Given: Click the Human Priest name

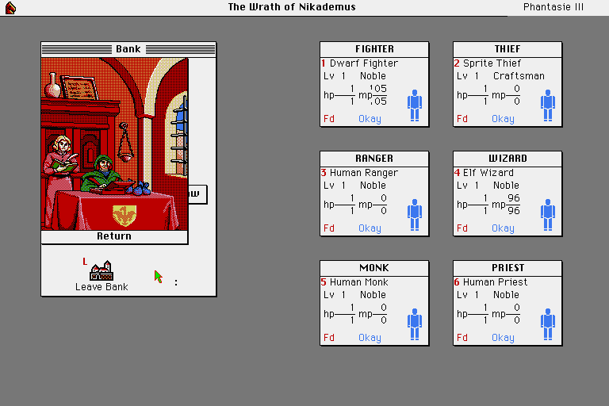Looking at the screenshot, I should click(x=495, y=282).
